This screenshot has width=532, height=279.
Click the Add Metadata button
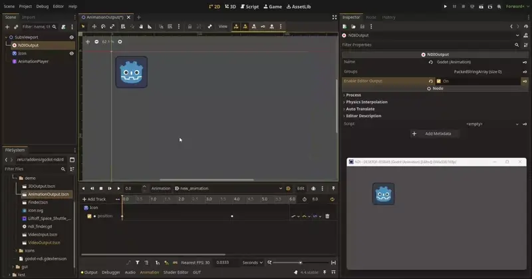click(x=435, y=134)
